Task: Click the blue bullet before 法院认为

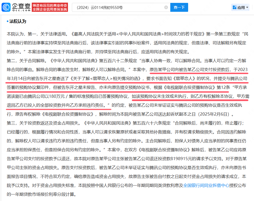Action: click(8, 21)
